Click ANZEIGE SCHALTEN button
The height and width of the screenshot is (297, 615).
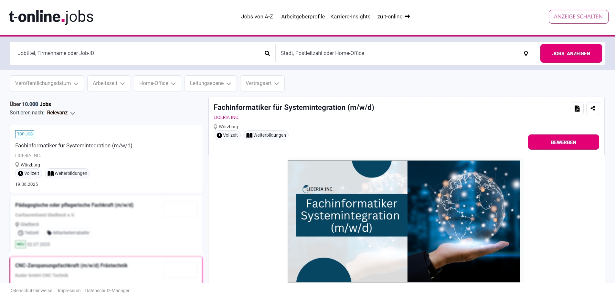(578, 17)
